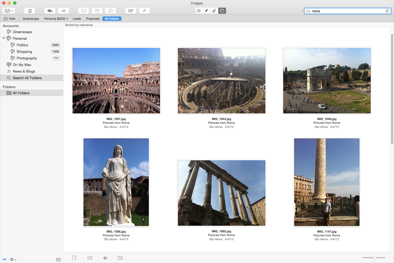394x263 pixels.
Task: Switch to the Attachments paperclip view
Action: coord(214,11)
